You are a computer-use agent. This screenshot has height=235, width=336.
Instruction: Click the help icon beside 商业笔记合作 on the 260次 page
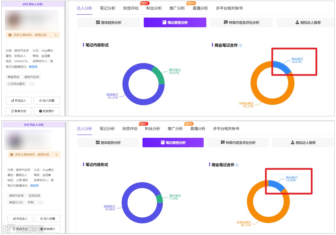tap(237, 165)
